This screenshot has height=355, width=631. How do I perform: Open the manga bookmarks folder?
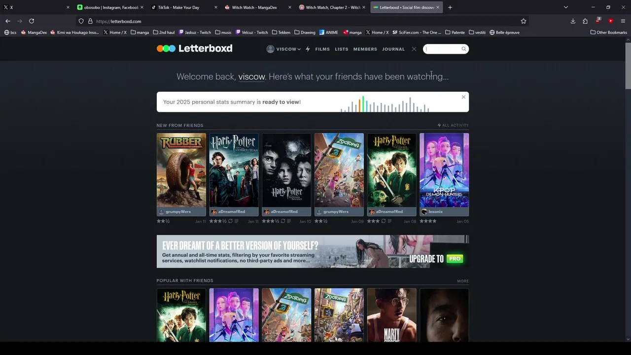pyautogui.click(x=140, y=33)
